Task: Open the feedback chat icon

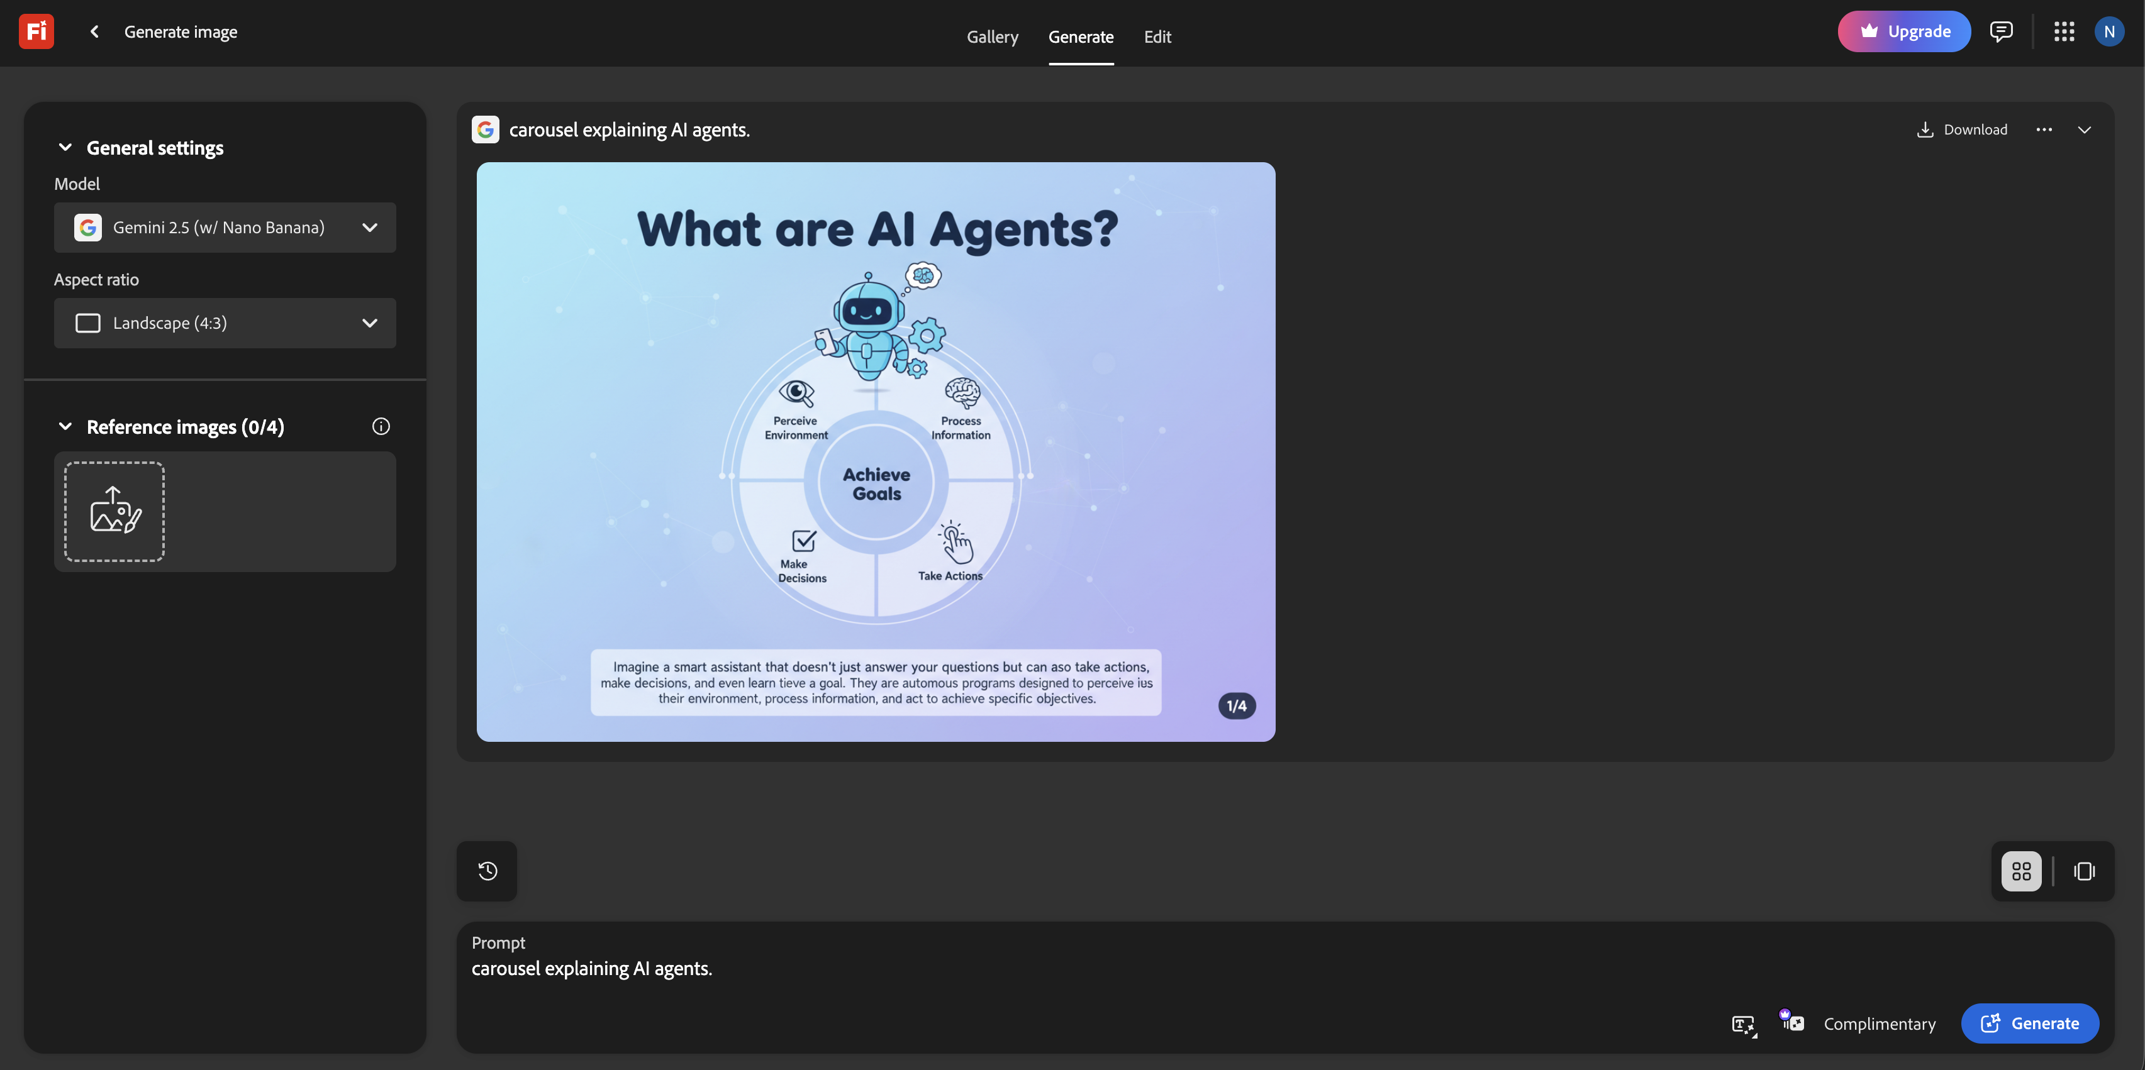Action: tap(2001, 31)
